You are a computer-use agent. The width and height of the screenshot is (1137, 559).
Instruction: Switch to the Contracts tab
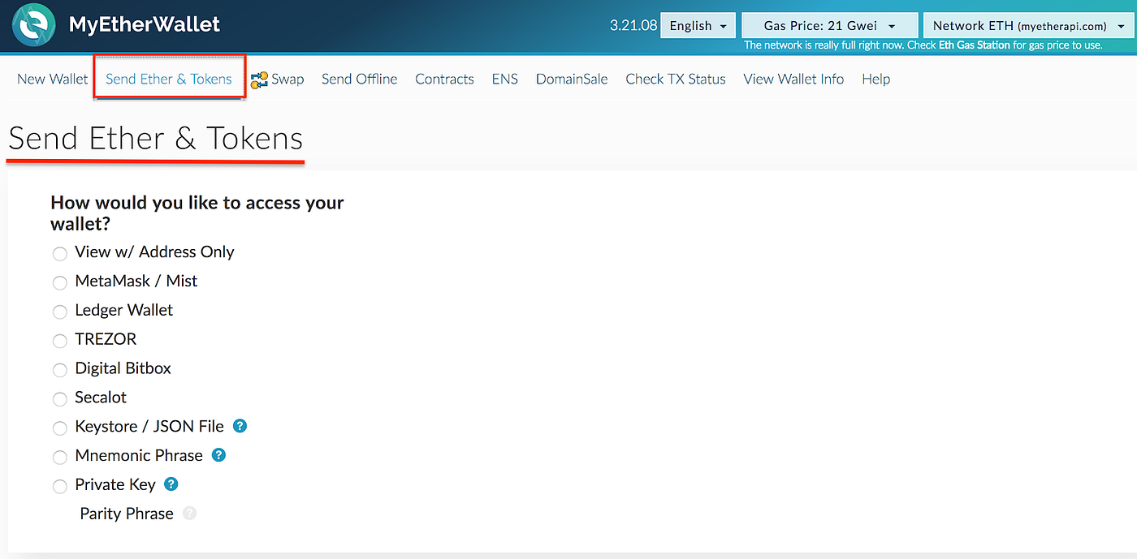point(444,79)
